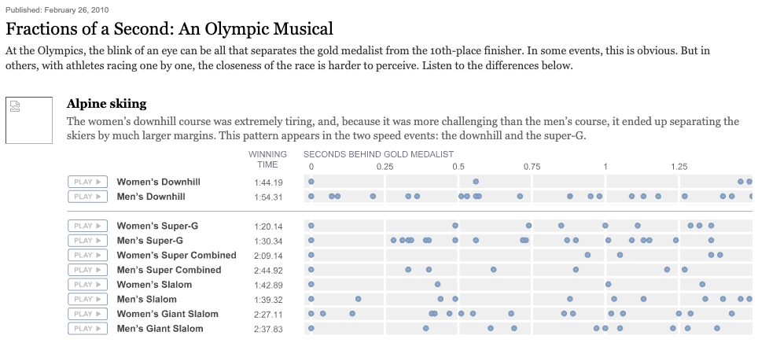The width and height of the screenshot is (758, 354).
Task: Play the Men's Downhill sound
Action: click(x=87, y=197)
